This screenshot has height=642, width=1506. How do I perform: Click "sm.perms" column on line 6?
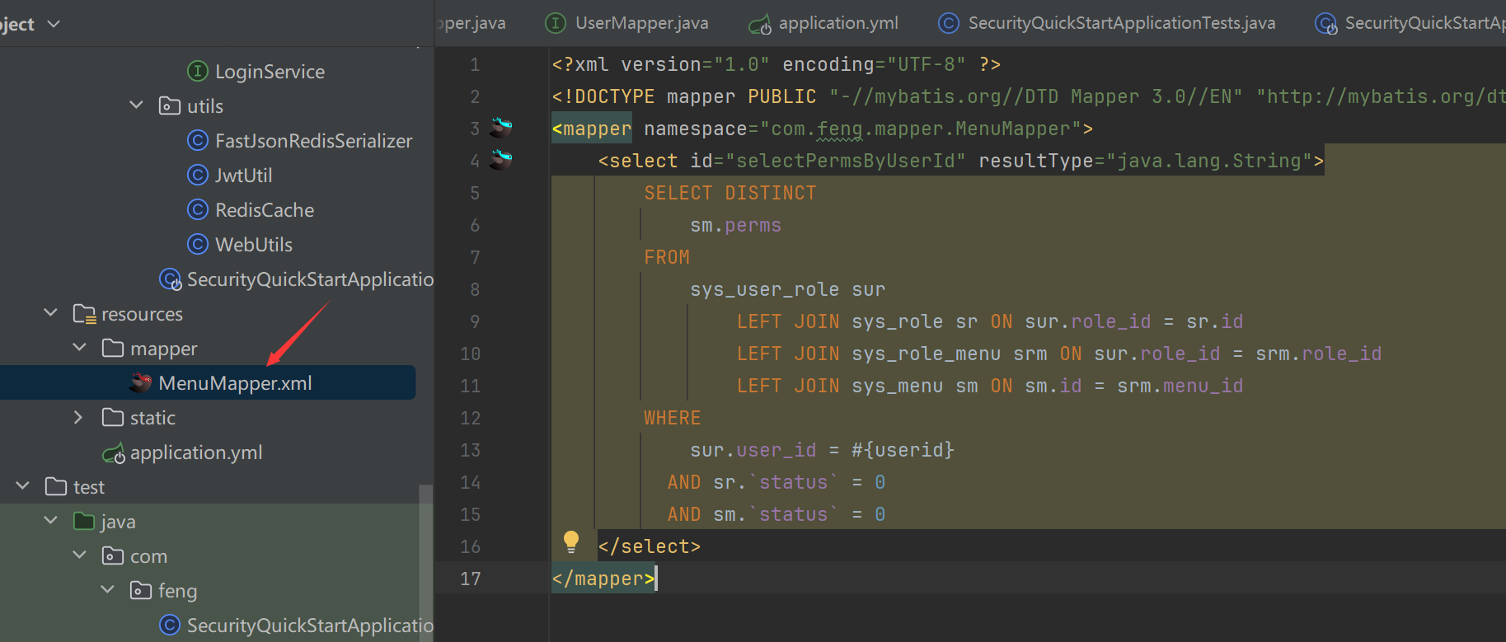coord(736,225)
